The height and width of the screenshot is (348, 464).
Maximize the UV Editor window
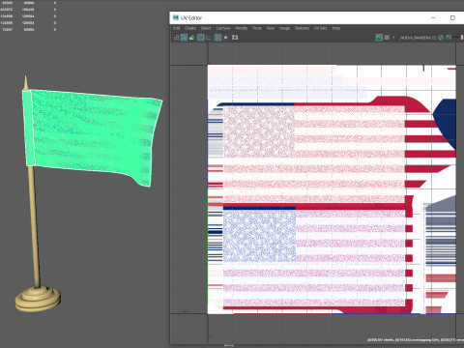coord(452,17)
